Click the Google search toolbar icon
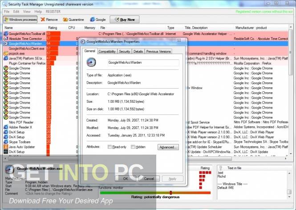Viewport: 296px width, 210px height. (x=92, y=19)
